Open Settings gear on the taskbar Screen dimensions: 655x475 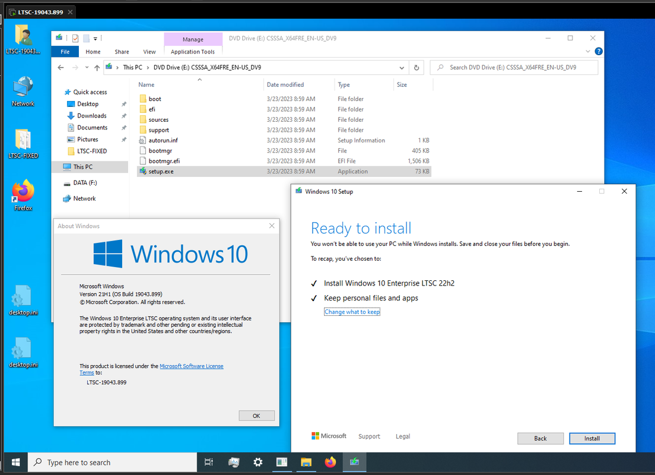click(257, 462)
